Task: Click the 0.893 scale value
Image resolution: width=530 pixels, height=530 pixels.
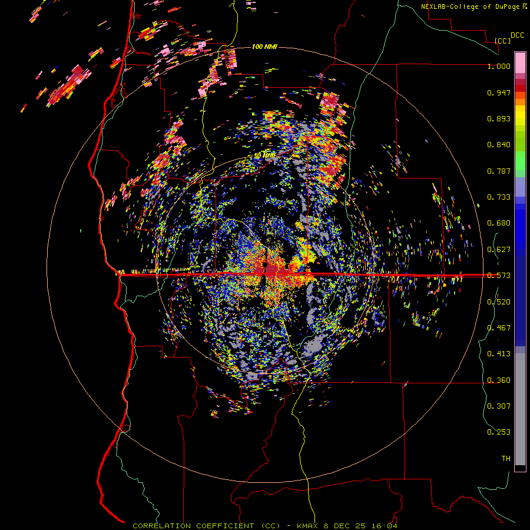Action: pos(499,118)
